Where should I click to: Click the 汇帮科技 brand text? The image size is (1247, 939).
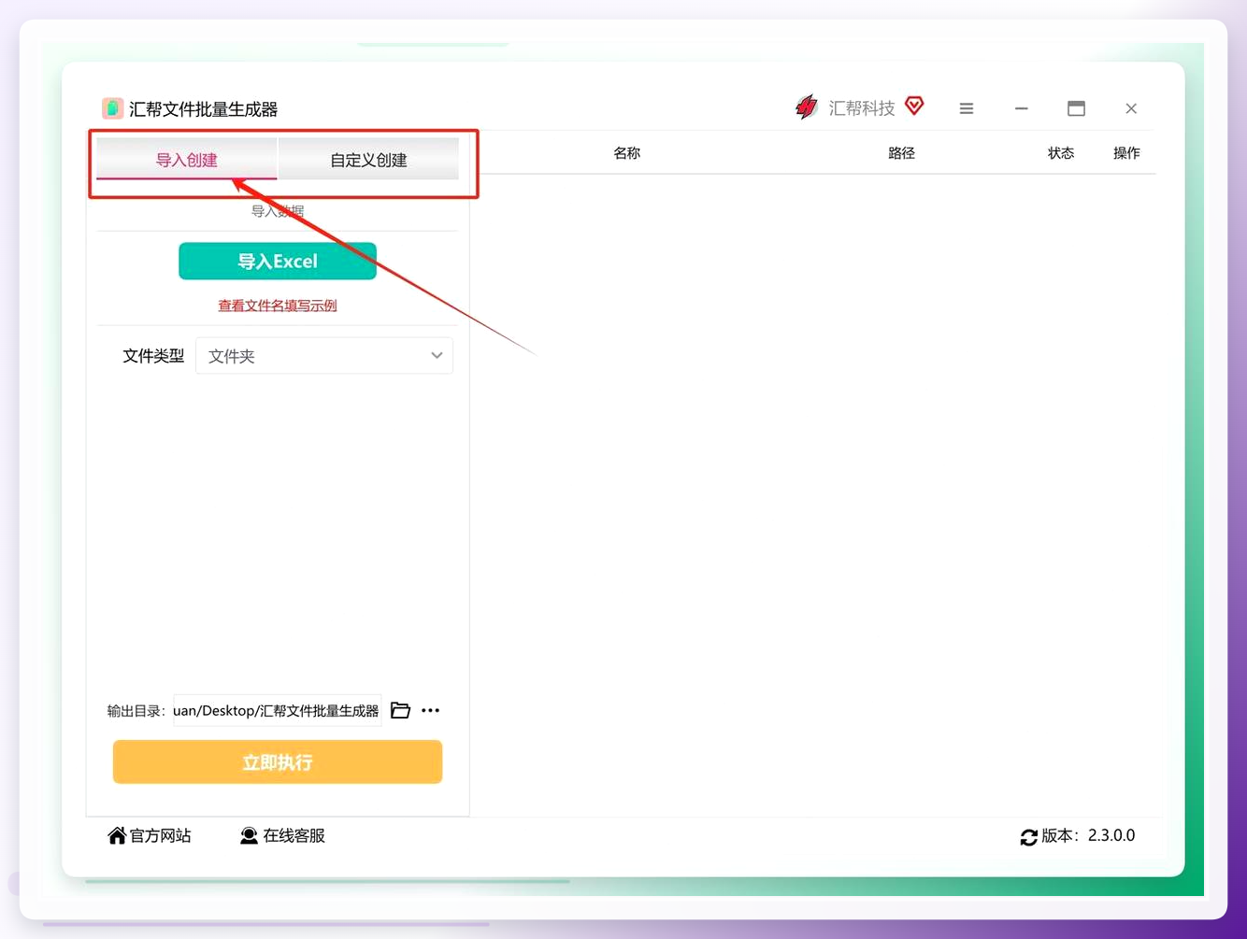point(862,108)
